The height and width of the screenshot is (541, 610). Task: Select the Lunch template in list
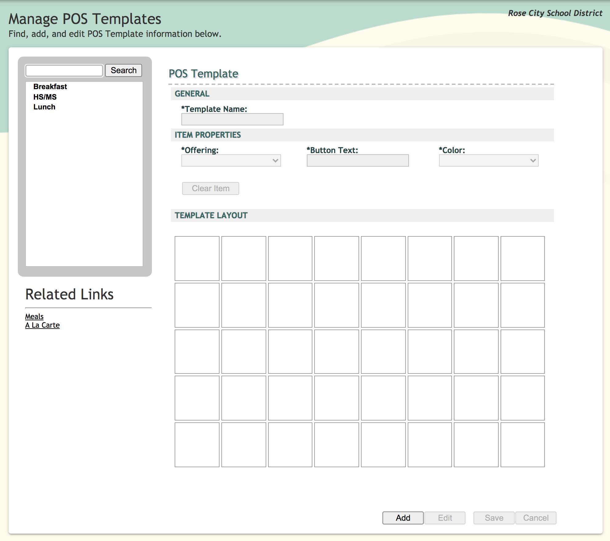pos(44,107)
